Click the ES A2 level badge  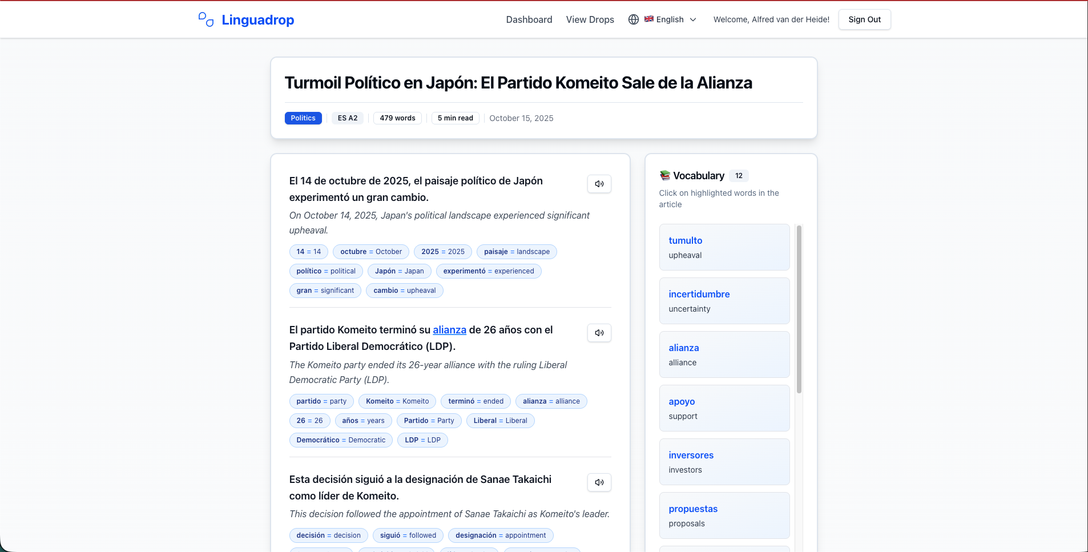pos(348,118)
